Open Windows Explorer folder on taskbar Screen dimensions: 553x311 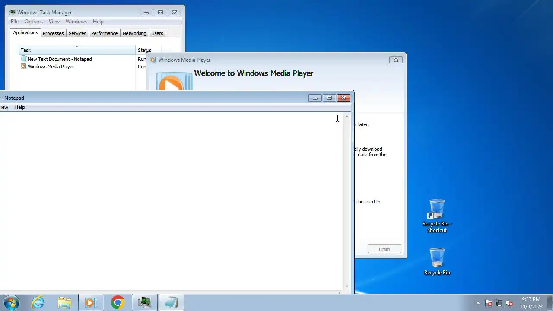click(x=64, y=302)
